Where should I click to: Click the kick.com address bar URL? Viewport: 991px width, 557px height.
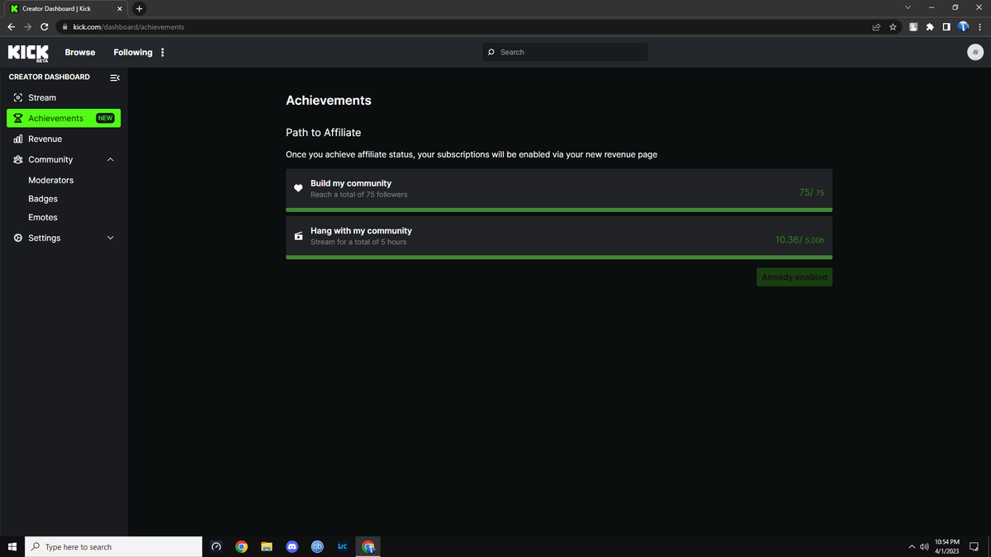click(x=128, y=27)
